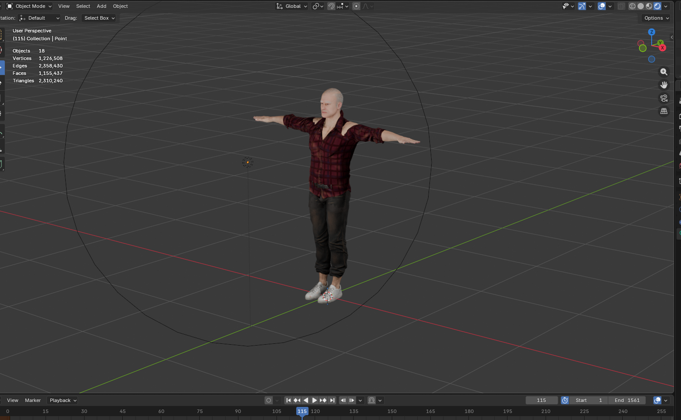Click the negative Z axis gizmo circle
Image resolution: width=681 pixels, height=420 pixels.
(651, 59)
